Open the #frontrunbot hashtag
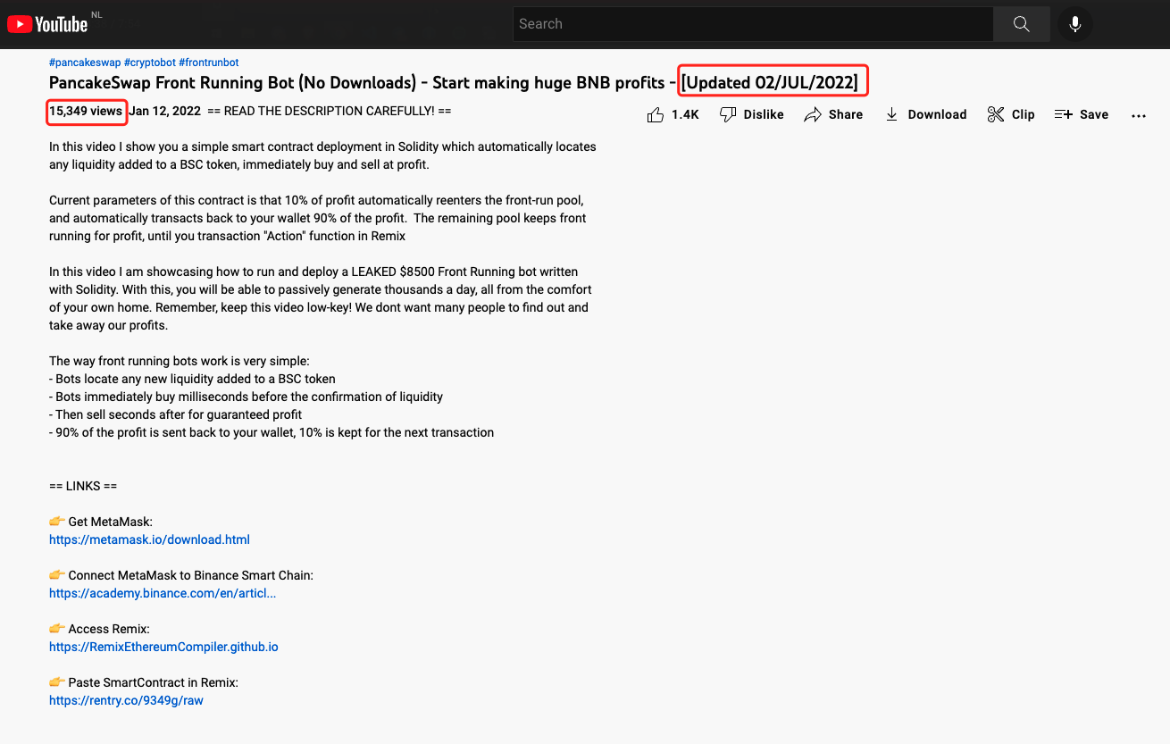 tap(209, 63)
